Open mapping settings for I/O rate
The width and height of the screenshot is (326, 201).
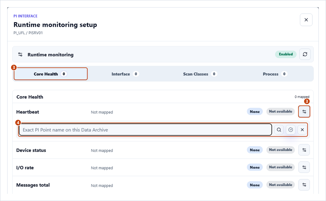click(304, 167)
